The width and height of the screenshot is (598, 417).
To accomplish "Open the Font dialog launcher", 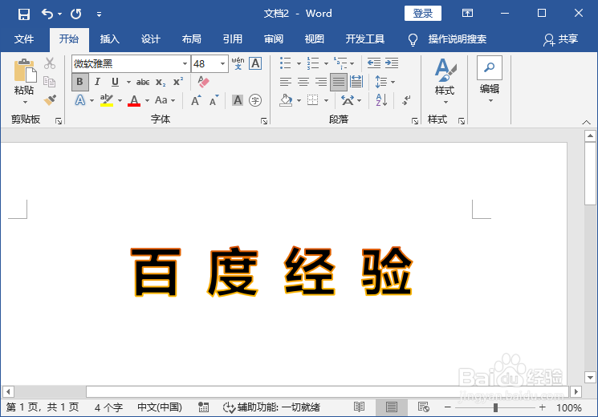I will pyautogui.click(x=263, y=121).
